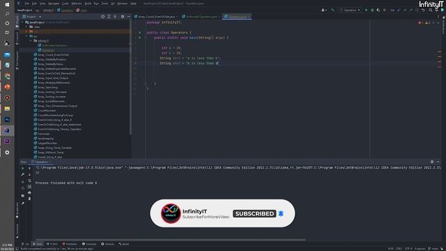The width and height of the screenshot is (446, 251).
Task: Open the File menu
Action: pos(26,3)
